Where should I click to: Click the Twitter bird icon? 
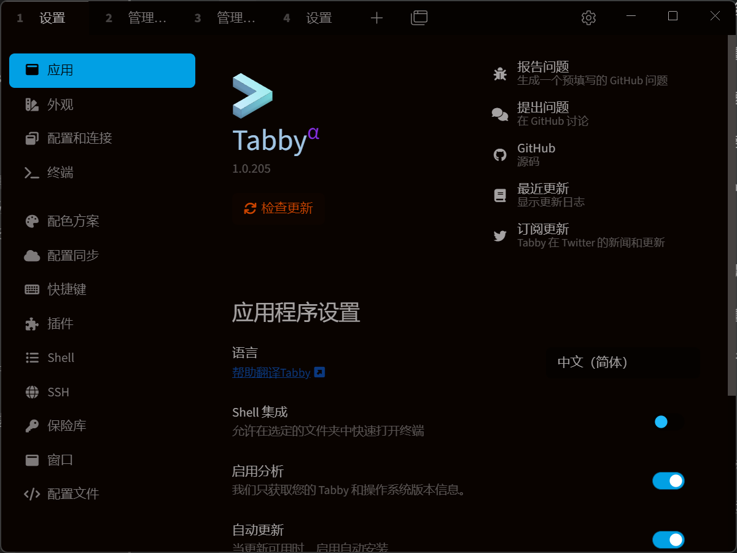[500, 236]
